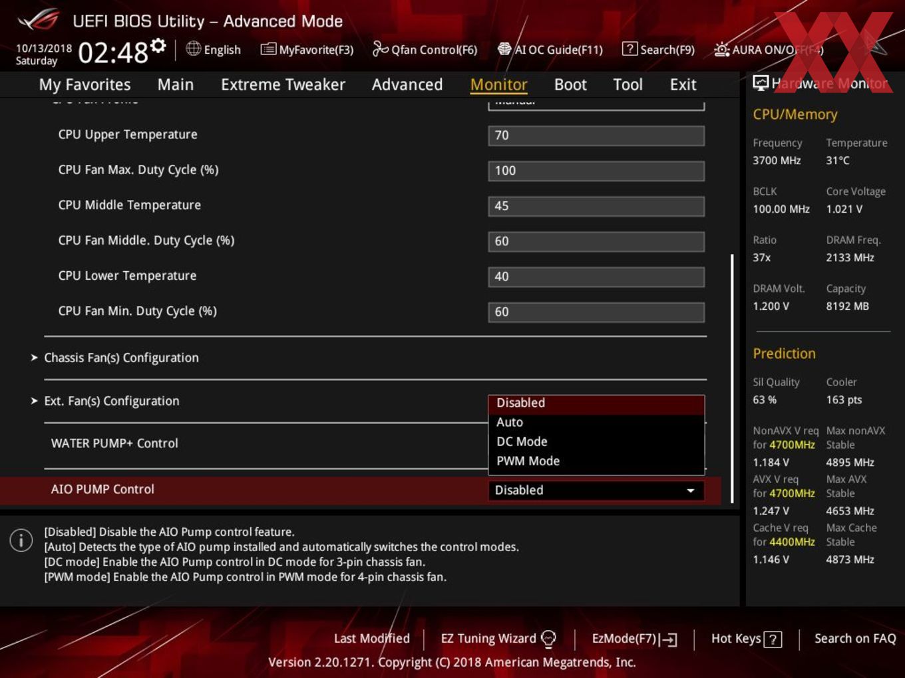Expand Ext. Fan(s) Configuration
This screenshot has height=678, width=905.
tap(111, 401)
